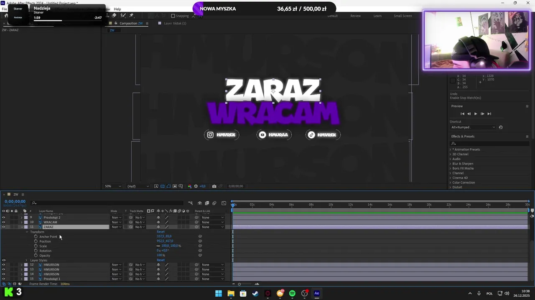
Task: Jump to the first frame in Preview
Action: pyautogui.click(x=462, y=114)
